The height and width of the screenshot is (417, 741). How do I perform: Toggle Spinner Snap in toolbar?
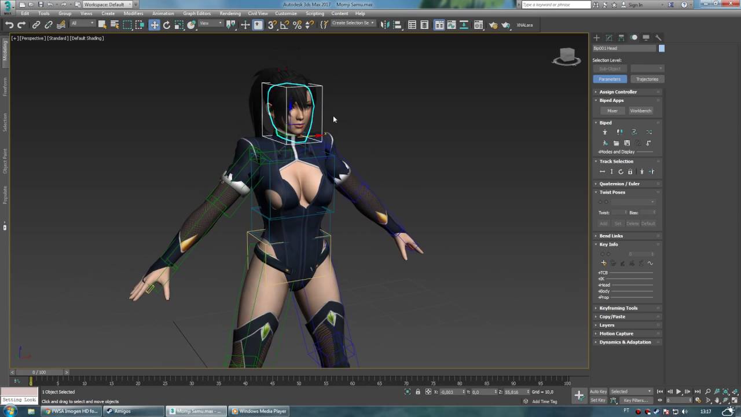tap(309, 25)
